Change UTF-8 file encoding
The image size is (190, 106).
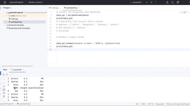(x=151, y=104)
